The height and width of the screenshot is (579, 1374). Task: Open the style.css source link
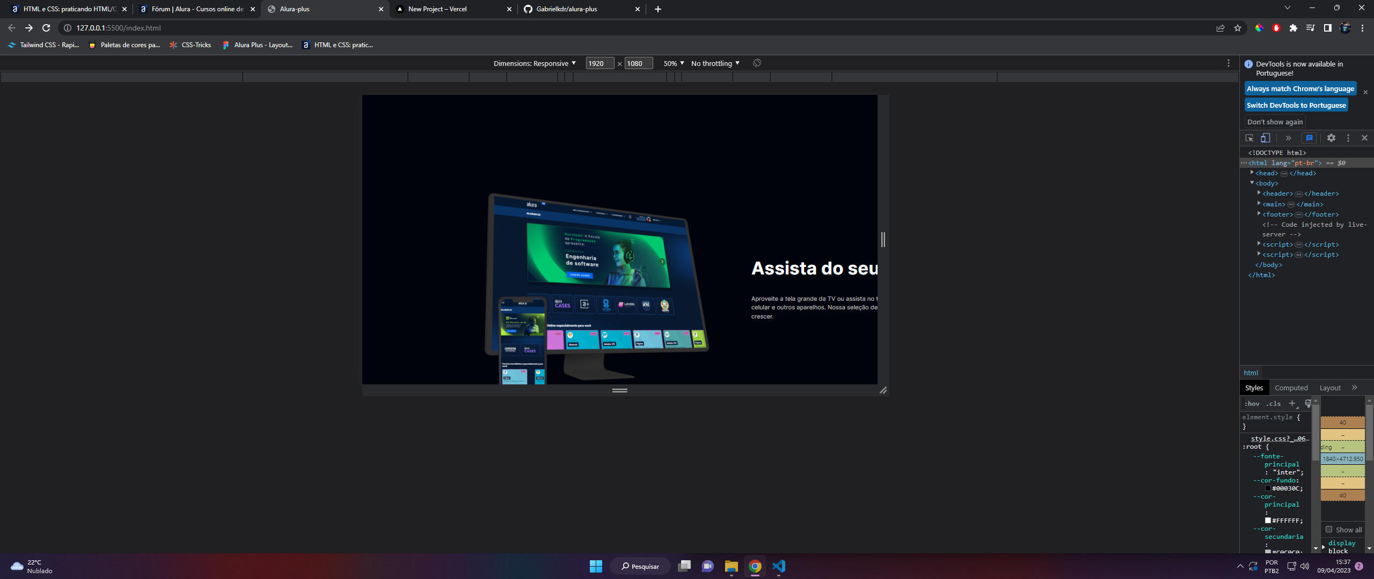click(x=1280, y=439)
